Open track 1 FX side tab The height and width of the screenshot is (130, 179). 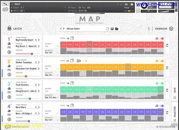tap(167, 45)
